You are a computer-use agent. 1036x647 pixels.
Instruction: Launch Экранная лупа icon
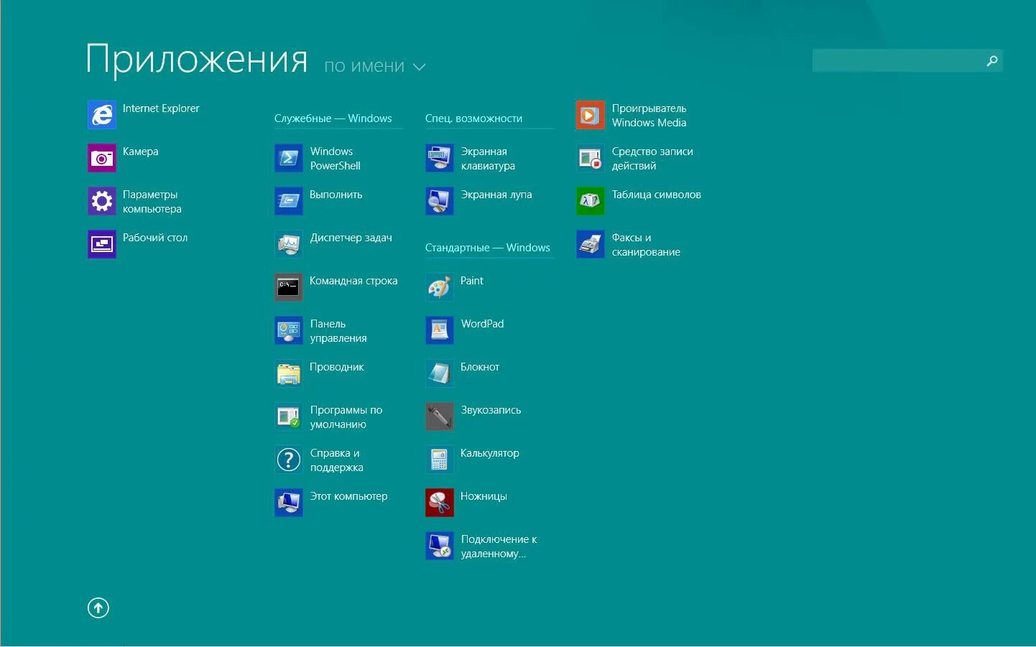[x=440, y=201]
